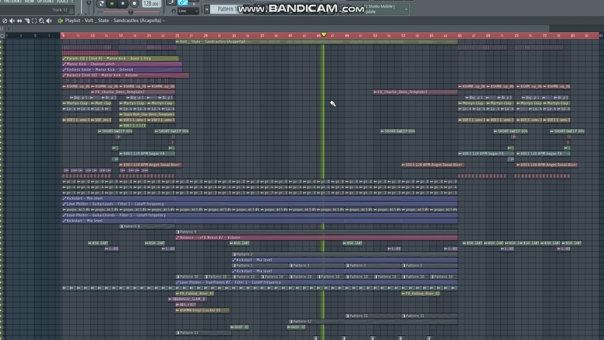Open the VIEW menu
604x340 pixels.
coord(29,1)
